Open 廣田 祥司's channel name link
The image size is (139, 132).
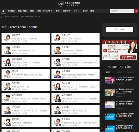click(x=16, y=107)
